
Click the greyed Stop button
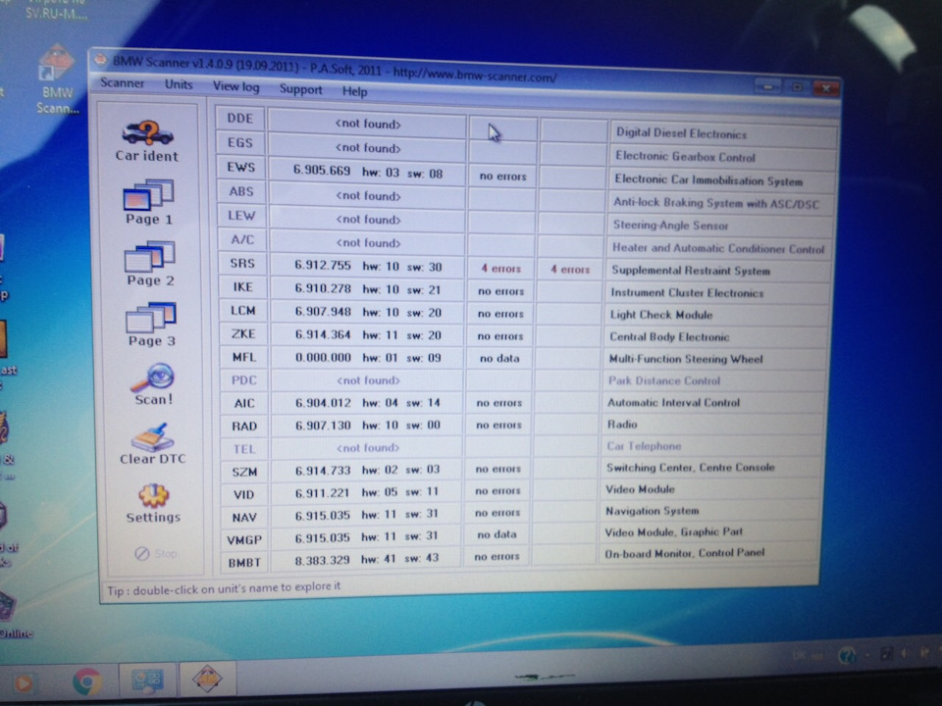click(x=156, y=553)
